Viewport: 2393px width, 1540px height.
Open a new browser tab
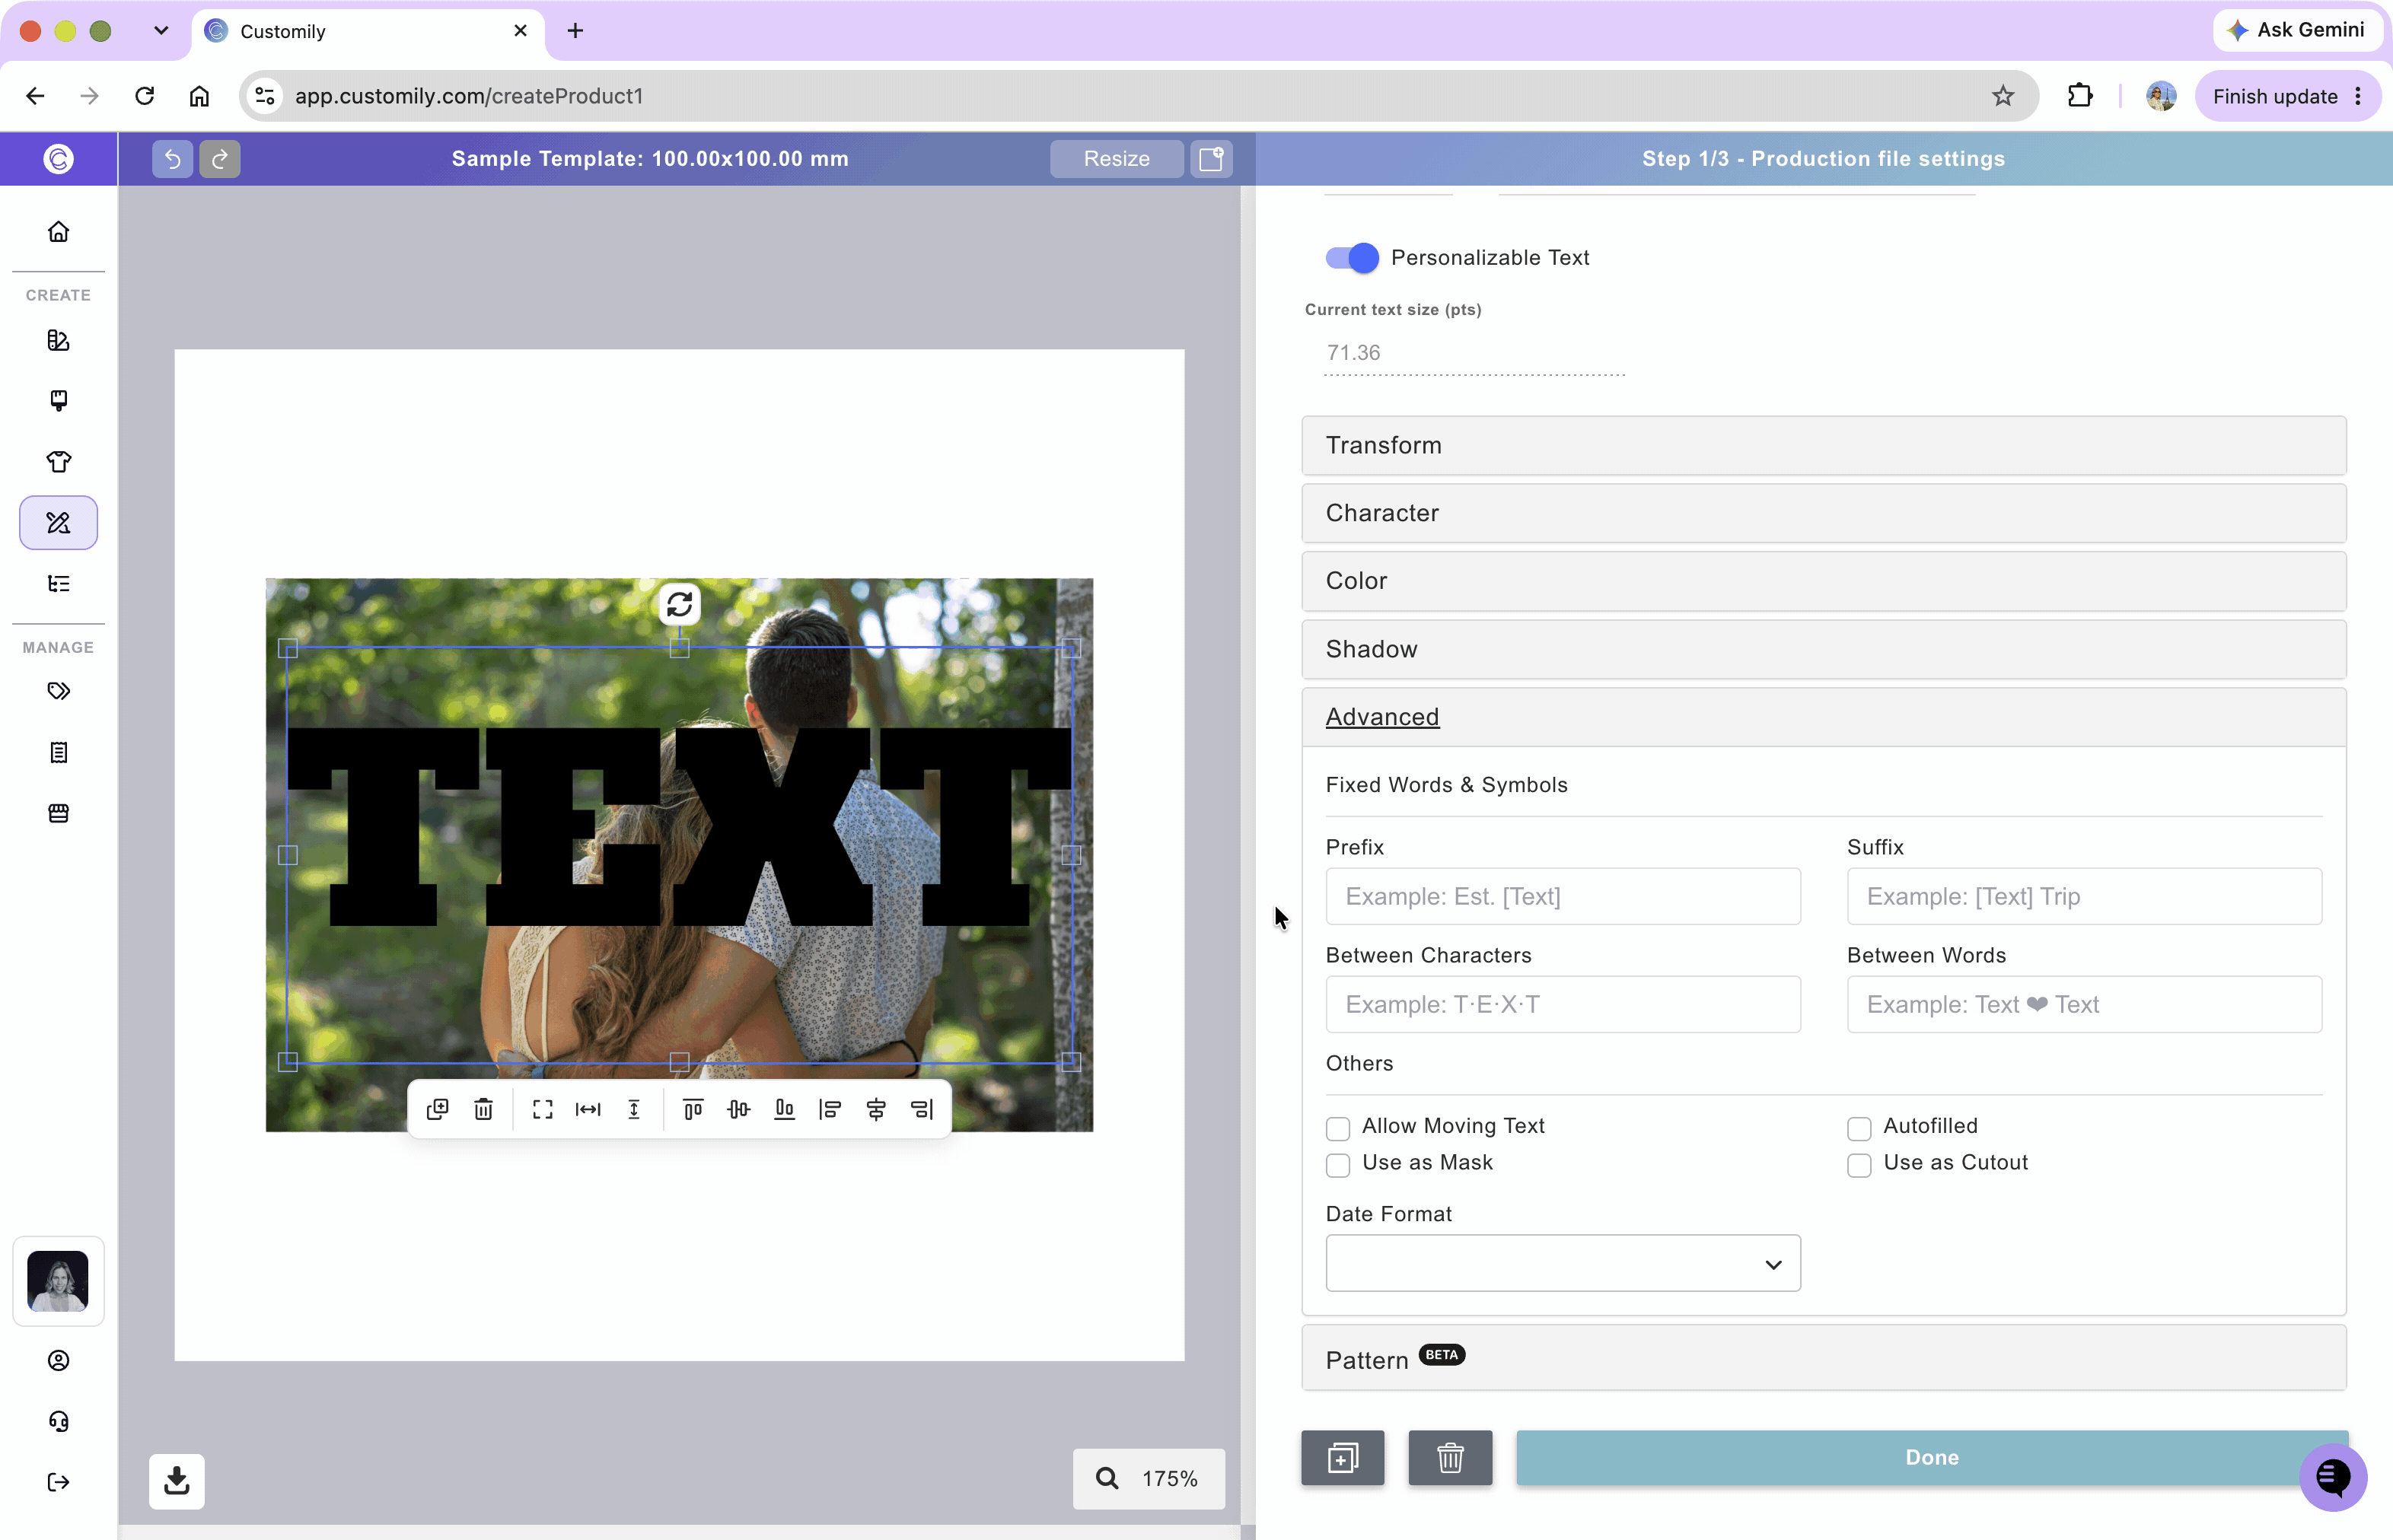pyautogui.click(x=575, y=31)
